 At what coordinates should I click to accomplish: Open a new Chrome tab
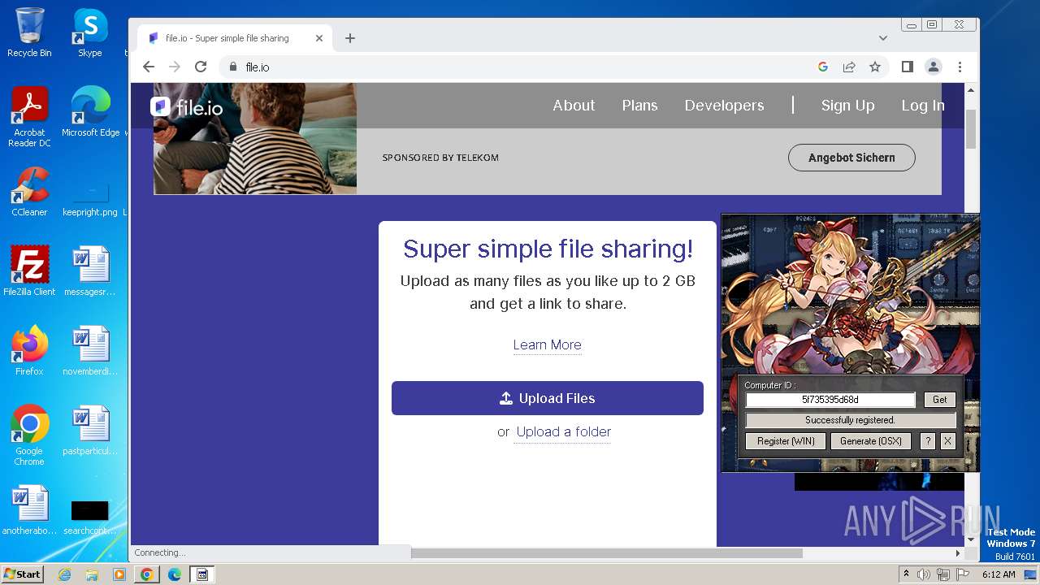pos(350,38)
